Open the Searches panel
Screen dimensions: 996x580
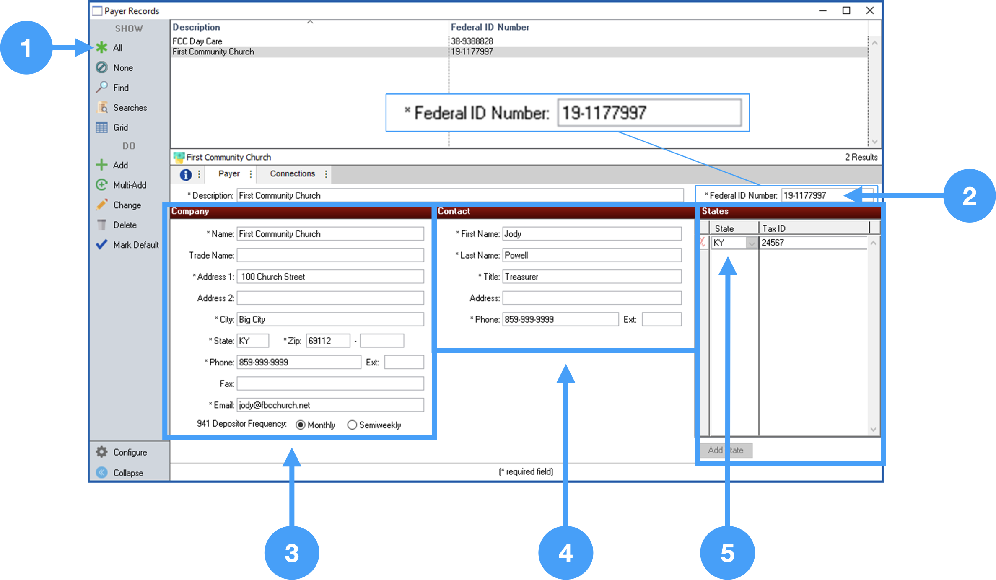coord(102,107)
